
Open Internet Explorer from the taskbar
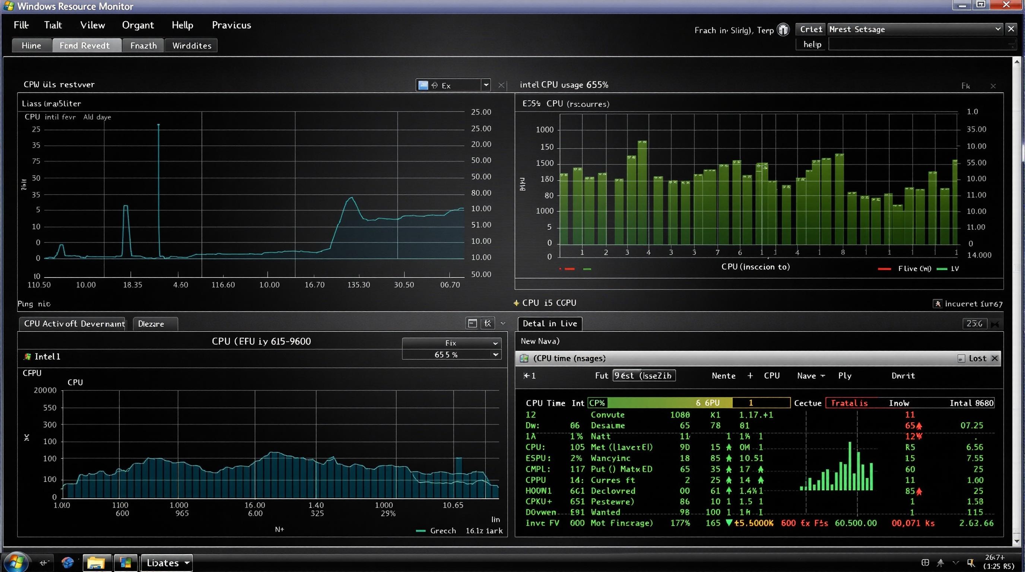pyautogui.click(x=67, y=562)
